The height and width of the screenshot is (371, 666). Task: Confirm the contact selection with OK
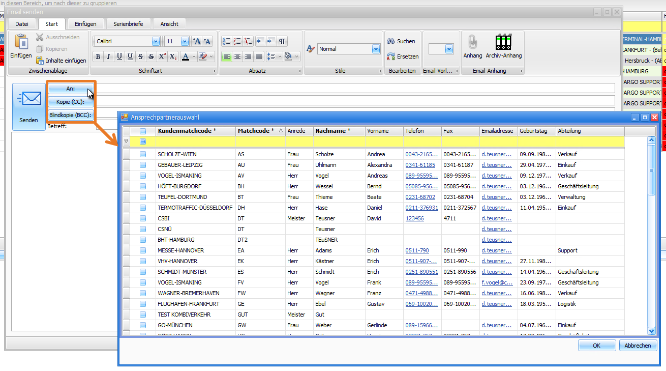[x=596, y=346]
